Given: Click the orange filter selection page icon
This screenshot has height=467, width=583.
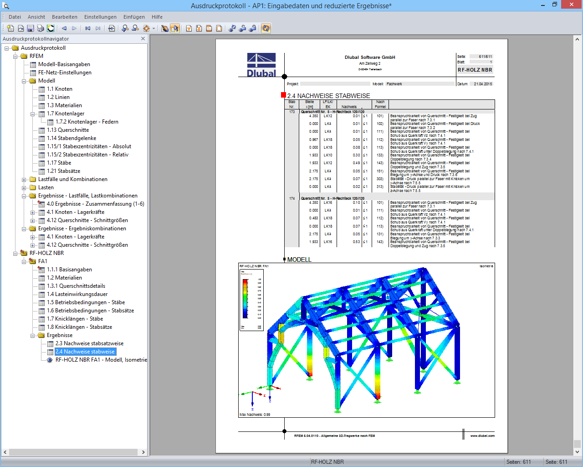Looking at the screenshot, I should pyautogui.click(x=189, y=28).
